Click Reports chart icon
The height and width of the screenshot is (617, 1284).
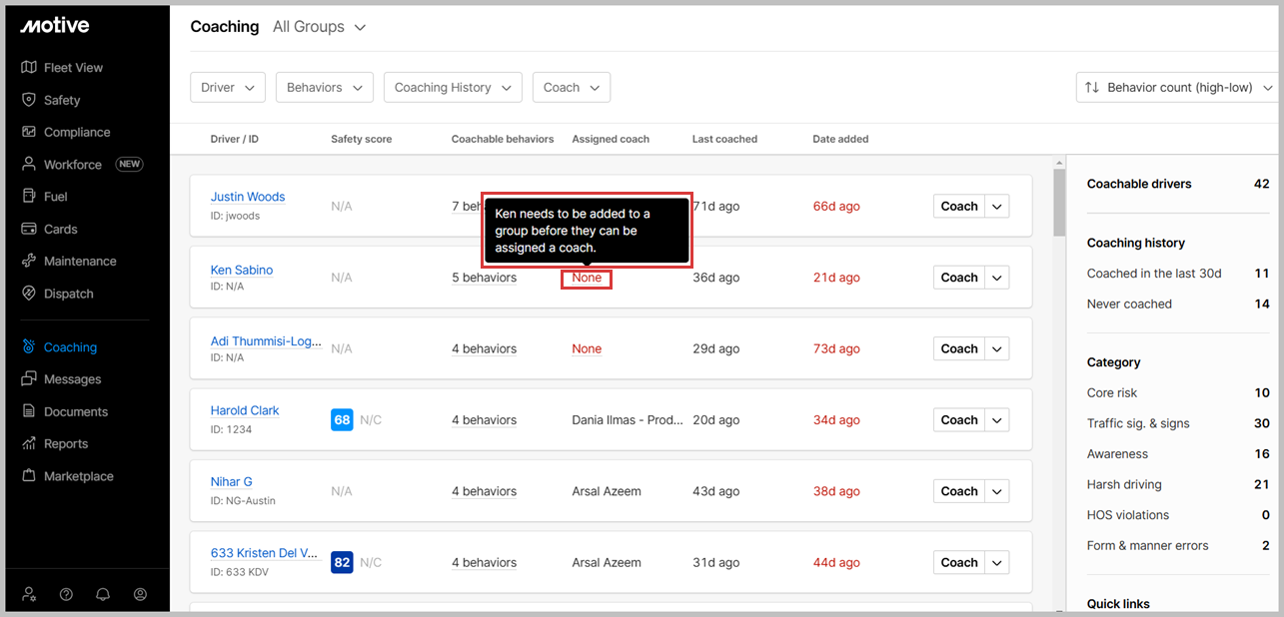click(x=29, y=443)
